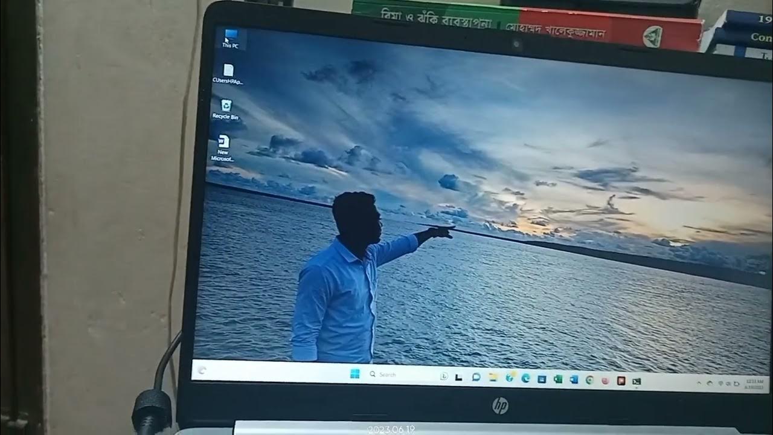The image size is (773, 435).
Task: Select the CUsersHPAp... file on desktop
Action: (x=228, y=74)
